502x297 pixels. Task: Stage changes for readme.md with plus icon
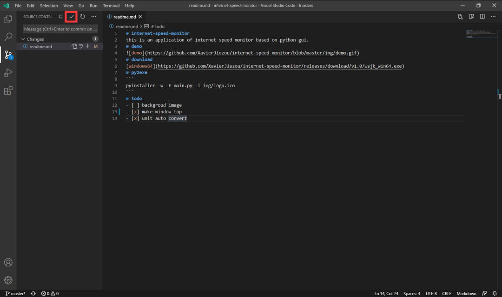[88, 46]
